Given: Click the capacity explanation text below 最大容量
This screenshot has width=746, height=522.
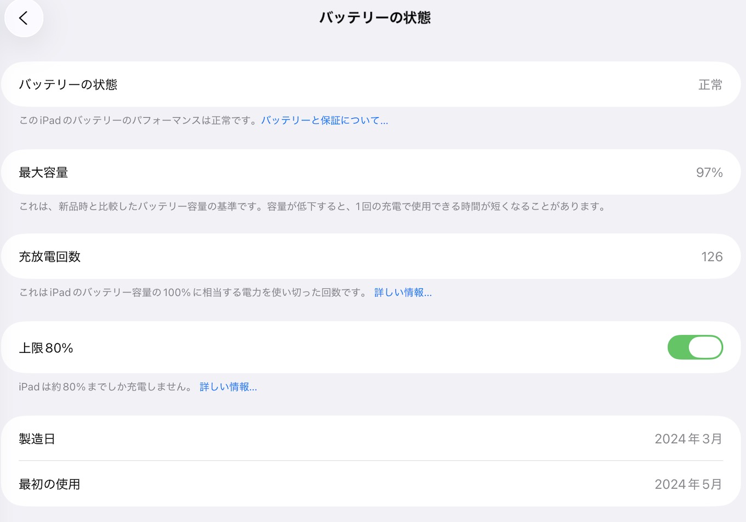Looking at the screenshot, I should point(312,206).
